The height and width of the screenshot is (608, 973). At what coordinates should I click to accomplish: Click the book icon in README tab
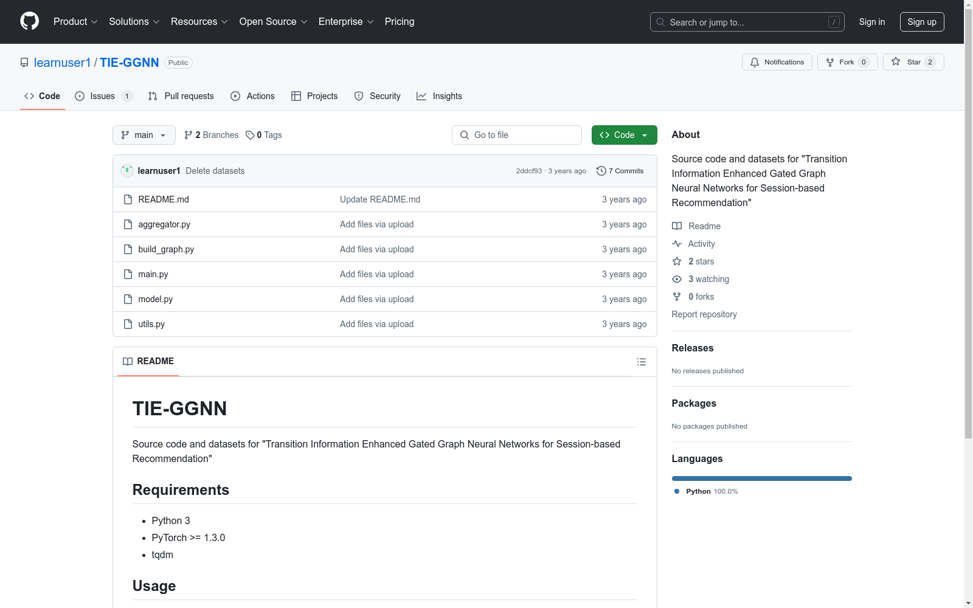[x=128, y=361]
